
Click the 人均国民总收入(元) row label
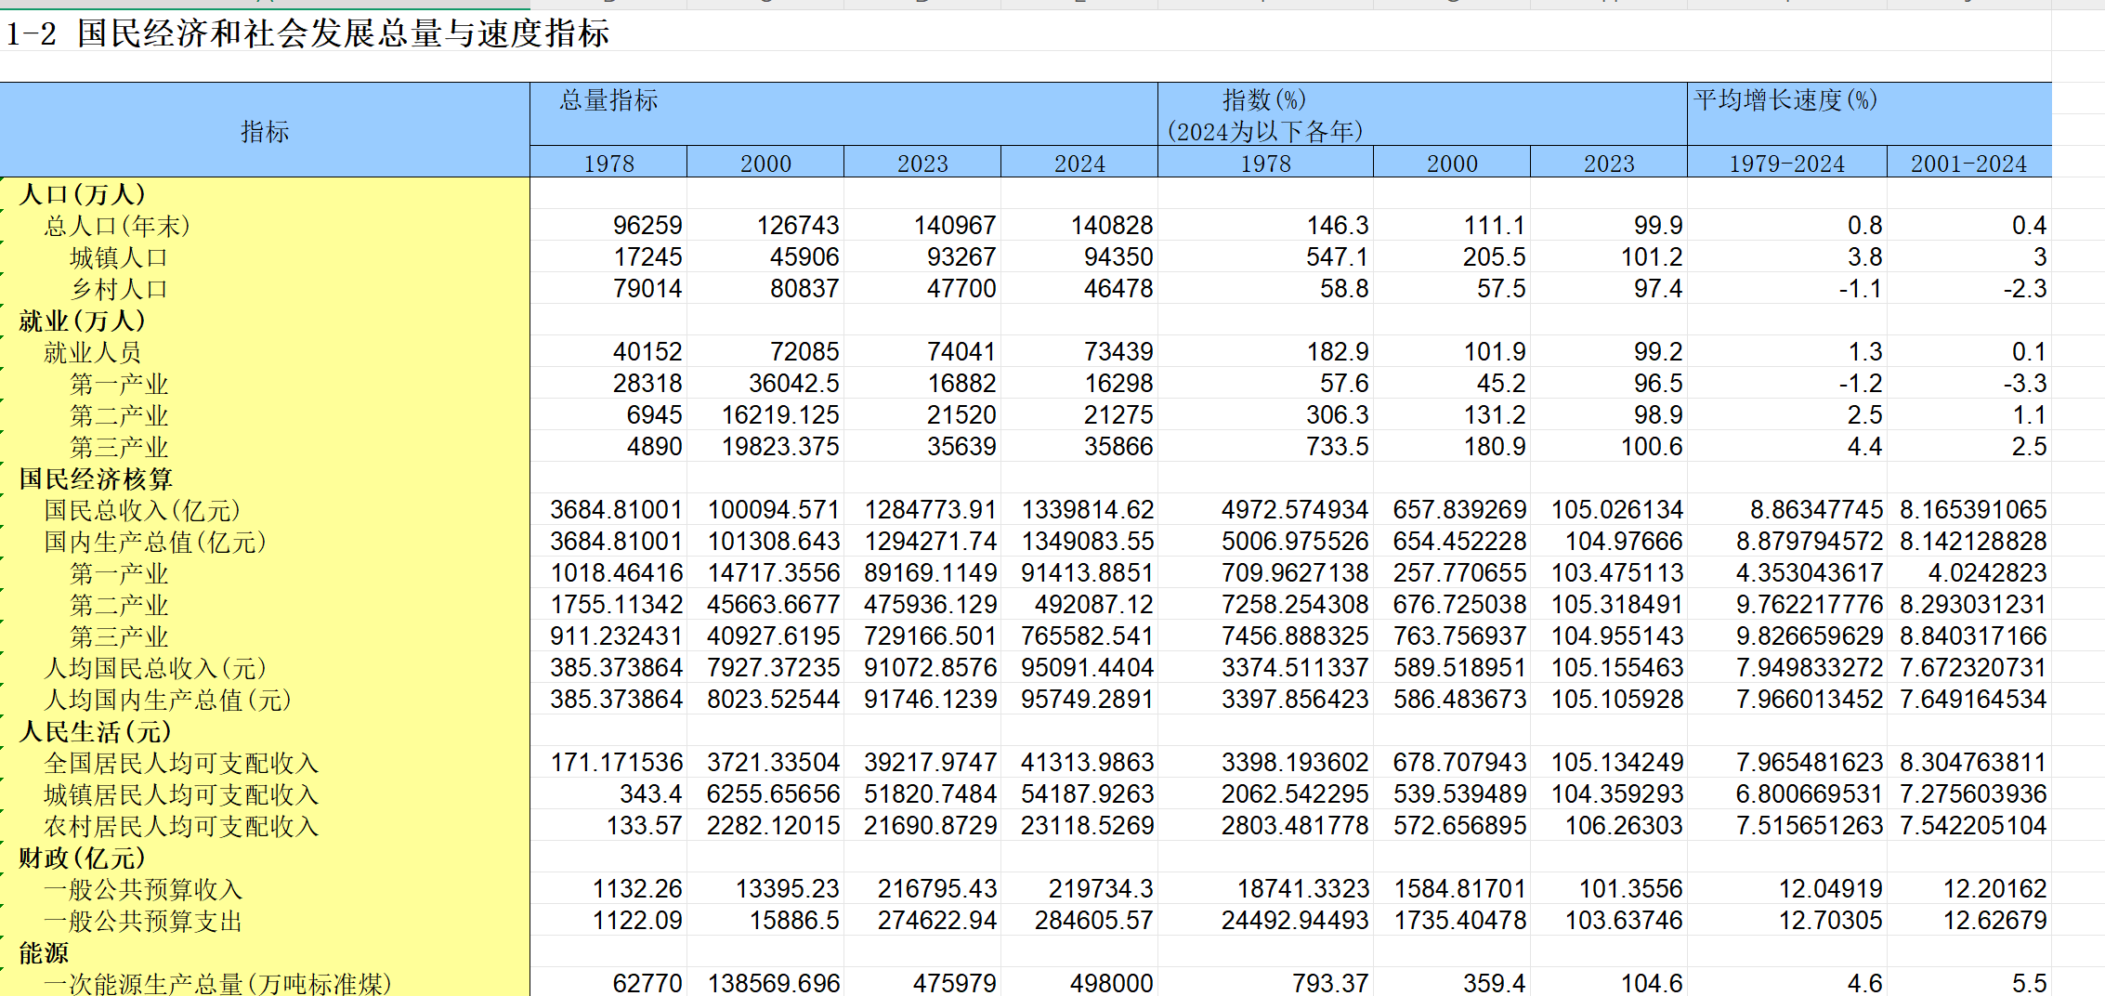[x=155, y=668]
